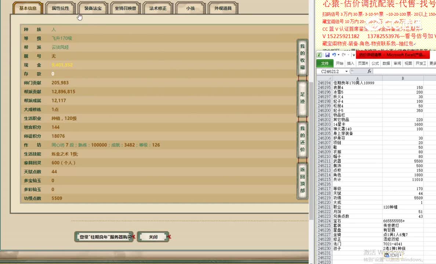This screenshot has width=436, height=264.
Task: Select column A header in Excel
Action: click(x=357, y=78)
